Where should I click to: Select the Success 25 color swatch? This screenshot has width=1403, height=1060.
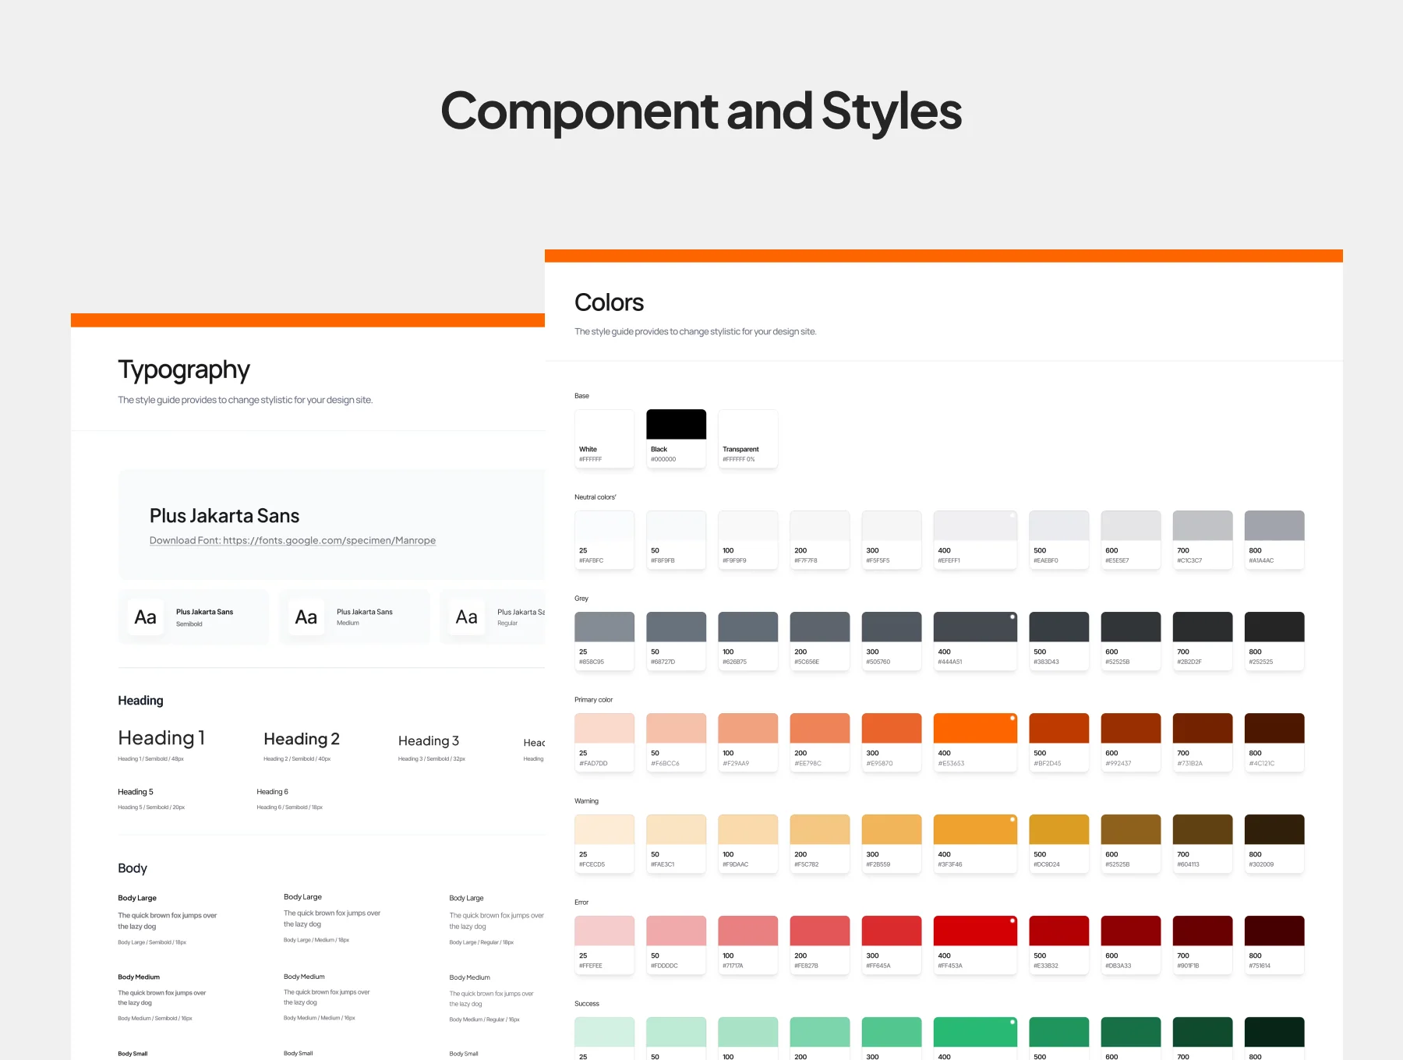pyautogui.click(x=604, y=1038)
